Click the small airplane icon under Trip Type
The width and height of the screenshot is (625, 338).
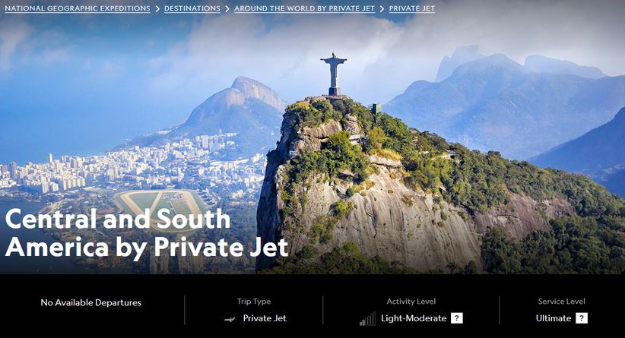[x=230, y=319]
